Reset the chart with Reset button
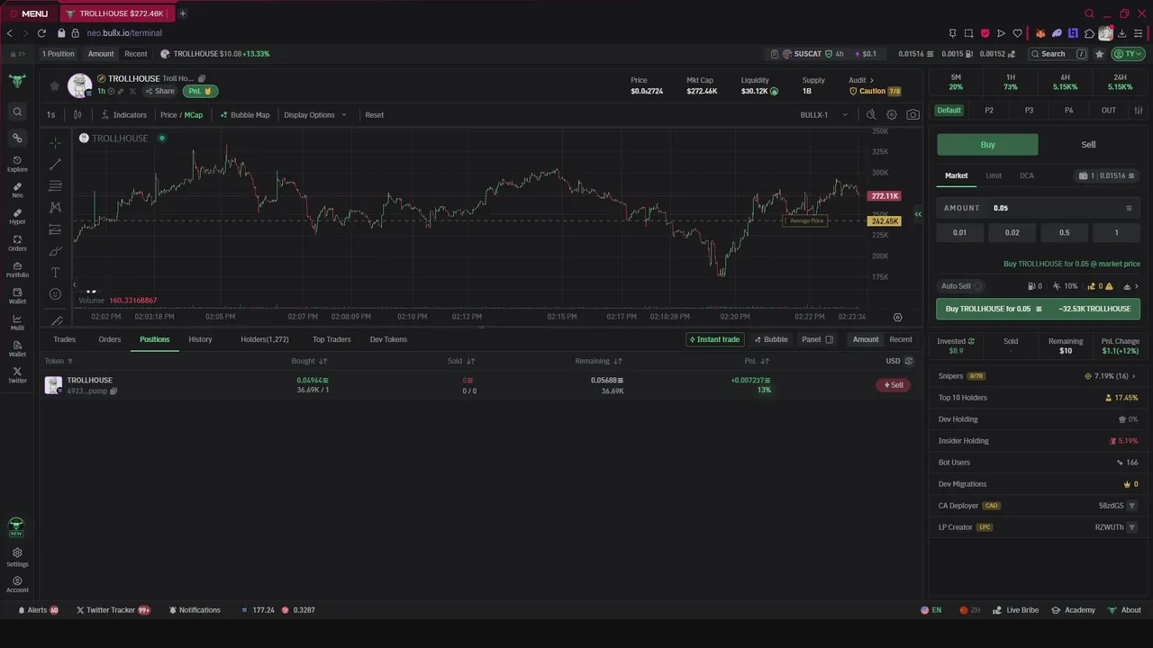The height and width of the screenshot is (648, 1153). click(374, 114)
